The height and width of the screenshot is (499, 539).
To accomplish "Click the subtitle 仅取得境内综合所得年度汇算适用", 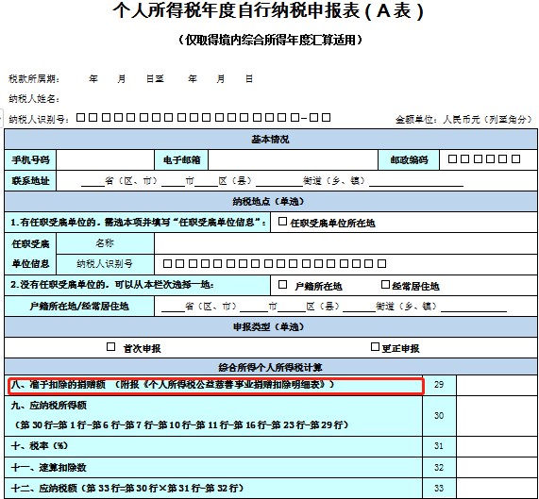I will (x=270, y=40).
